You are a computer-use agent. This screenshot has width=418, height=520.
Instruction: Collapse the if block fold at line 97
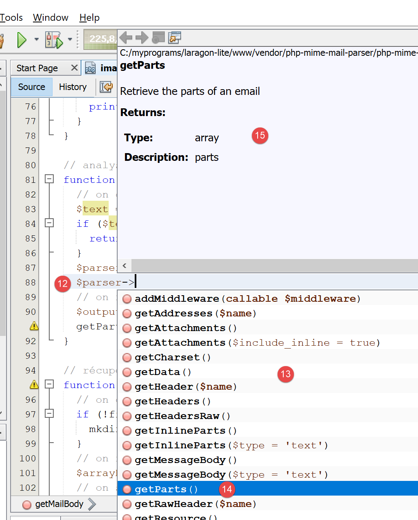[x=49, y=414]
